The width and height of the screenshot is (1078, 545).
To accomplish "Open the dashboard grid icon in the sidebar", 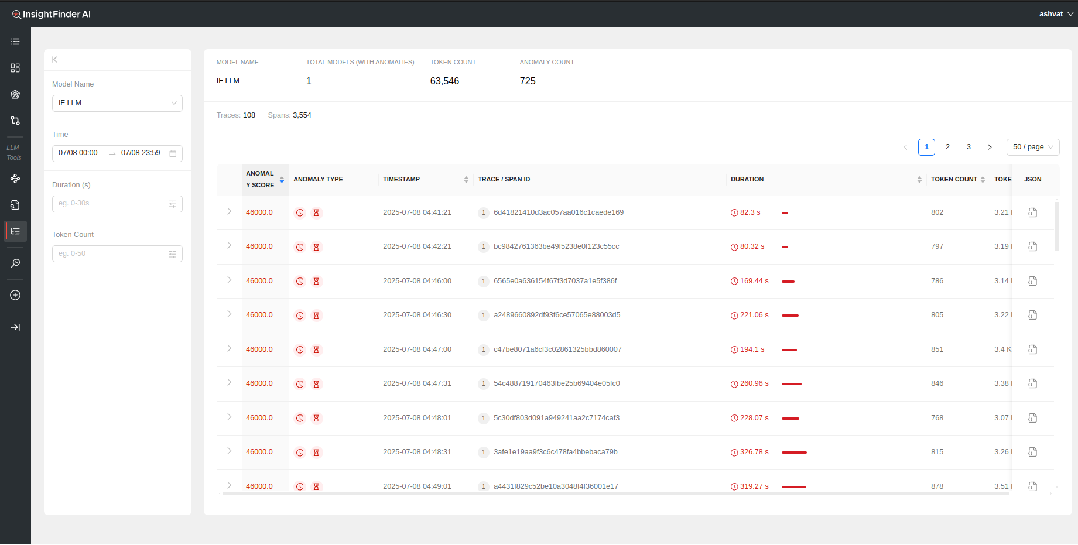I will (15, 68).
